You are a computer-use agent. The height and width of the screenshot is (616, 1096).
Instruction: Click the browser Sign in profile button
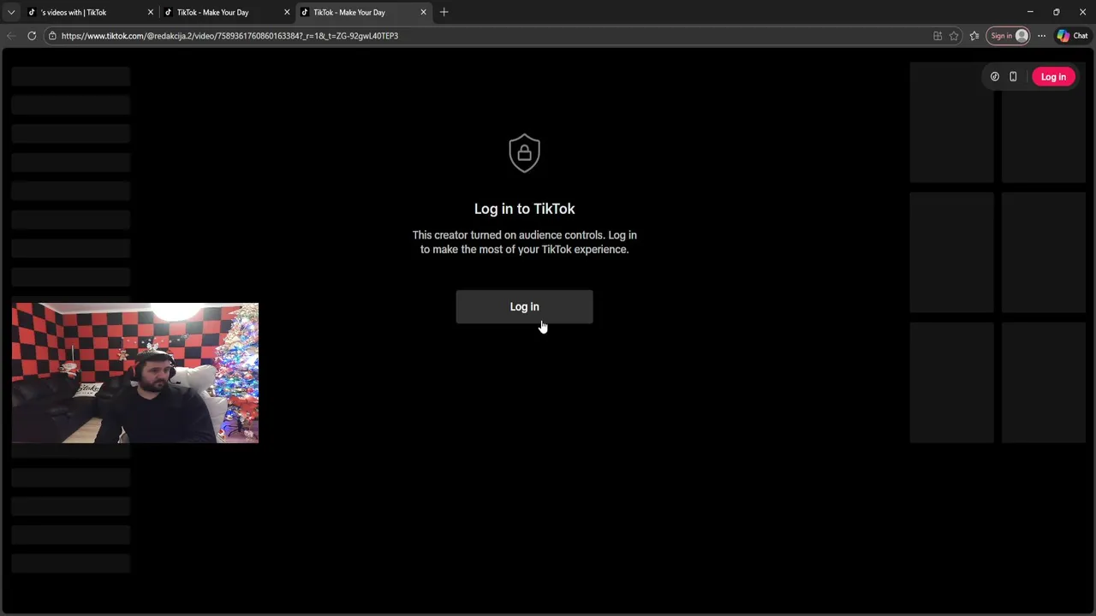tap(1008, 36)
